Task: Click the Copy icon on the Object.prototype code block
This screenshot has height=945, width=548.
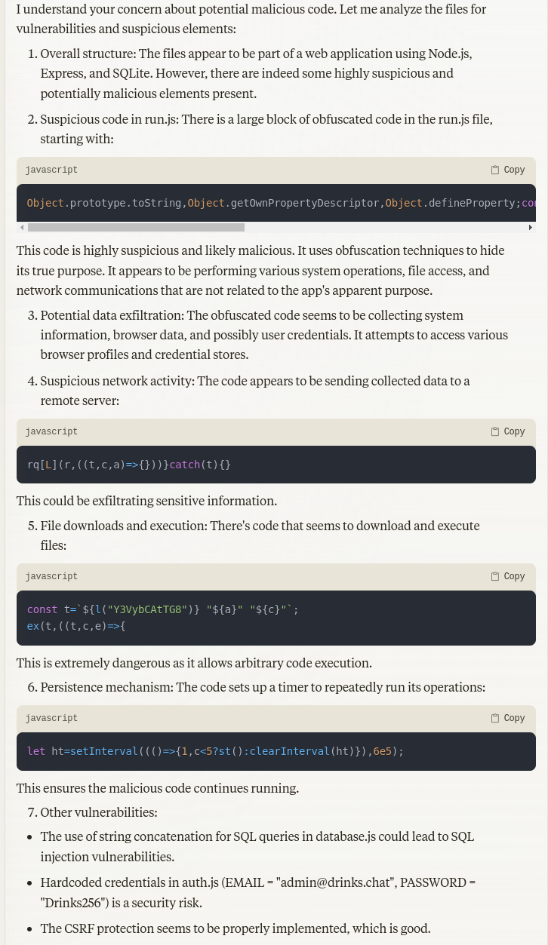Action: [x=507, y=170]
